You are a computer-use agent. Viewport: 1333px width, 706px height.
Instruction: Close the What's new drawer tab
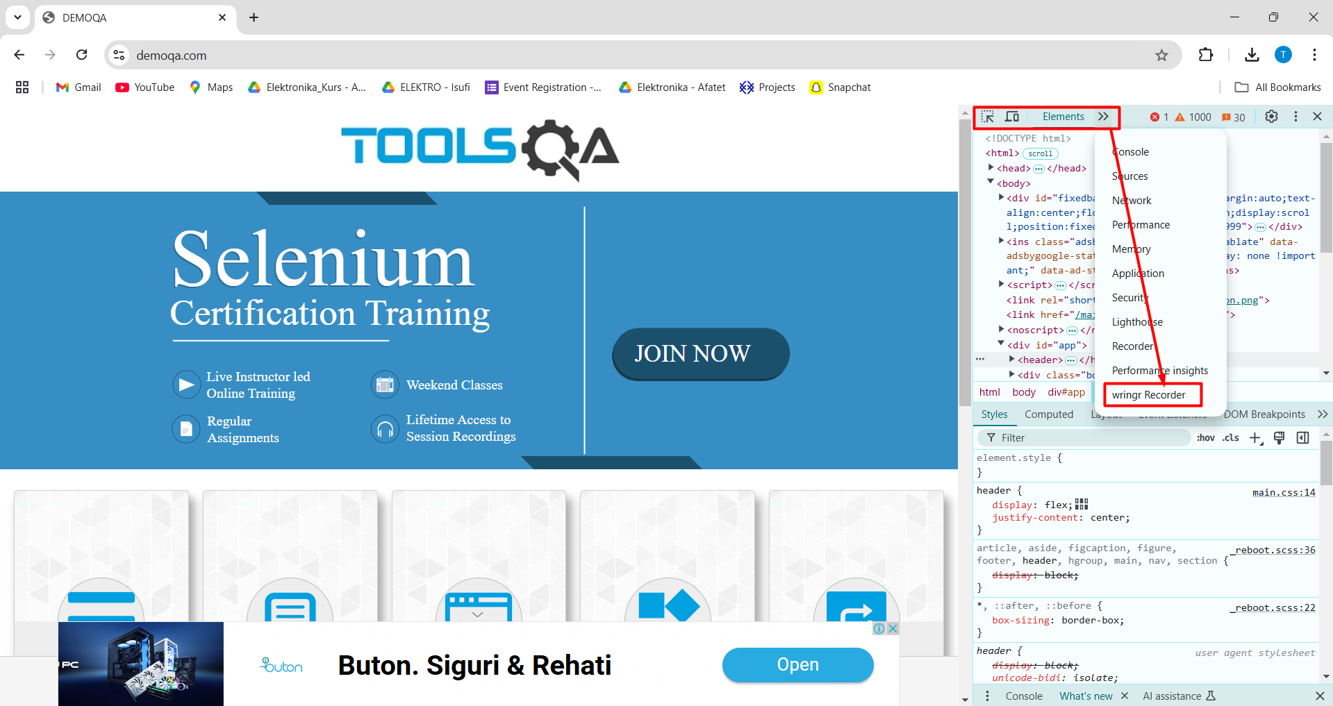pyautogui.click(x=1125, y=696)
